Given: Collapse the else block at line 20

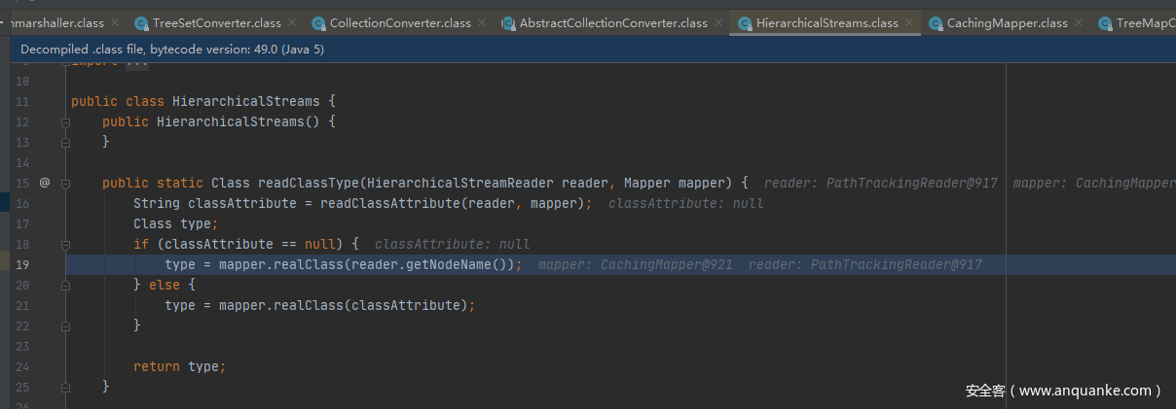Looking at the screenshot, I should point(65,285).
